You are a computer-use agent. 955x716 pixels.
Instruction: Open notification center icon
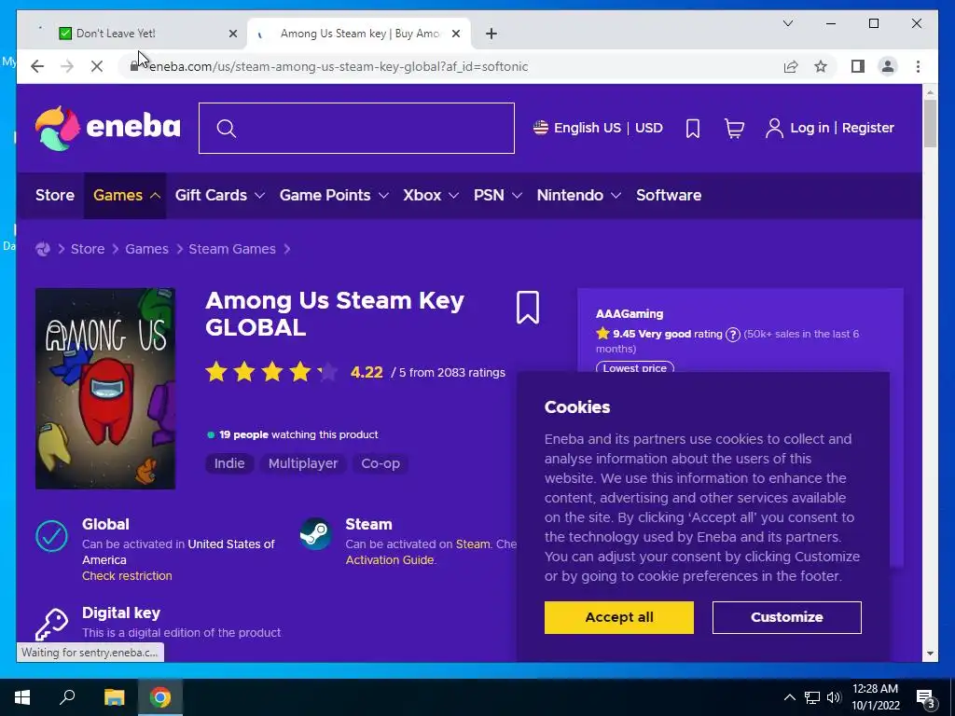tap(925, 697)
